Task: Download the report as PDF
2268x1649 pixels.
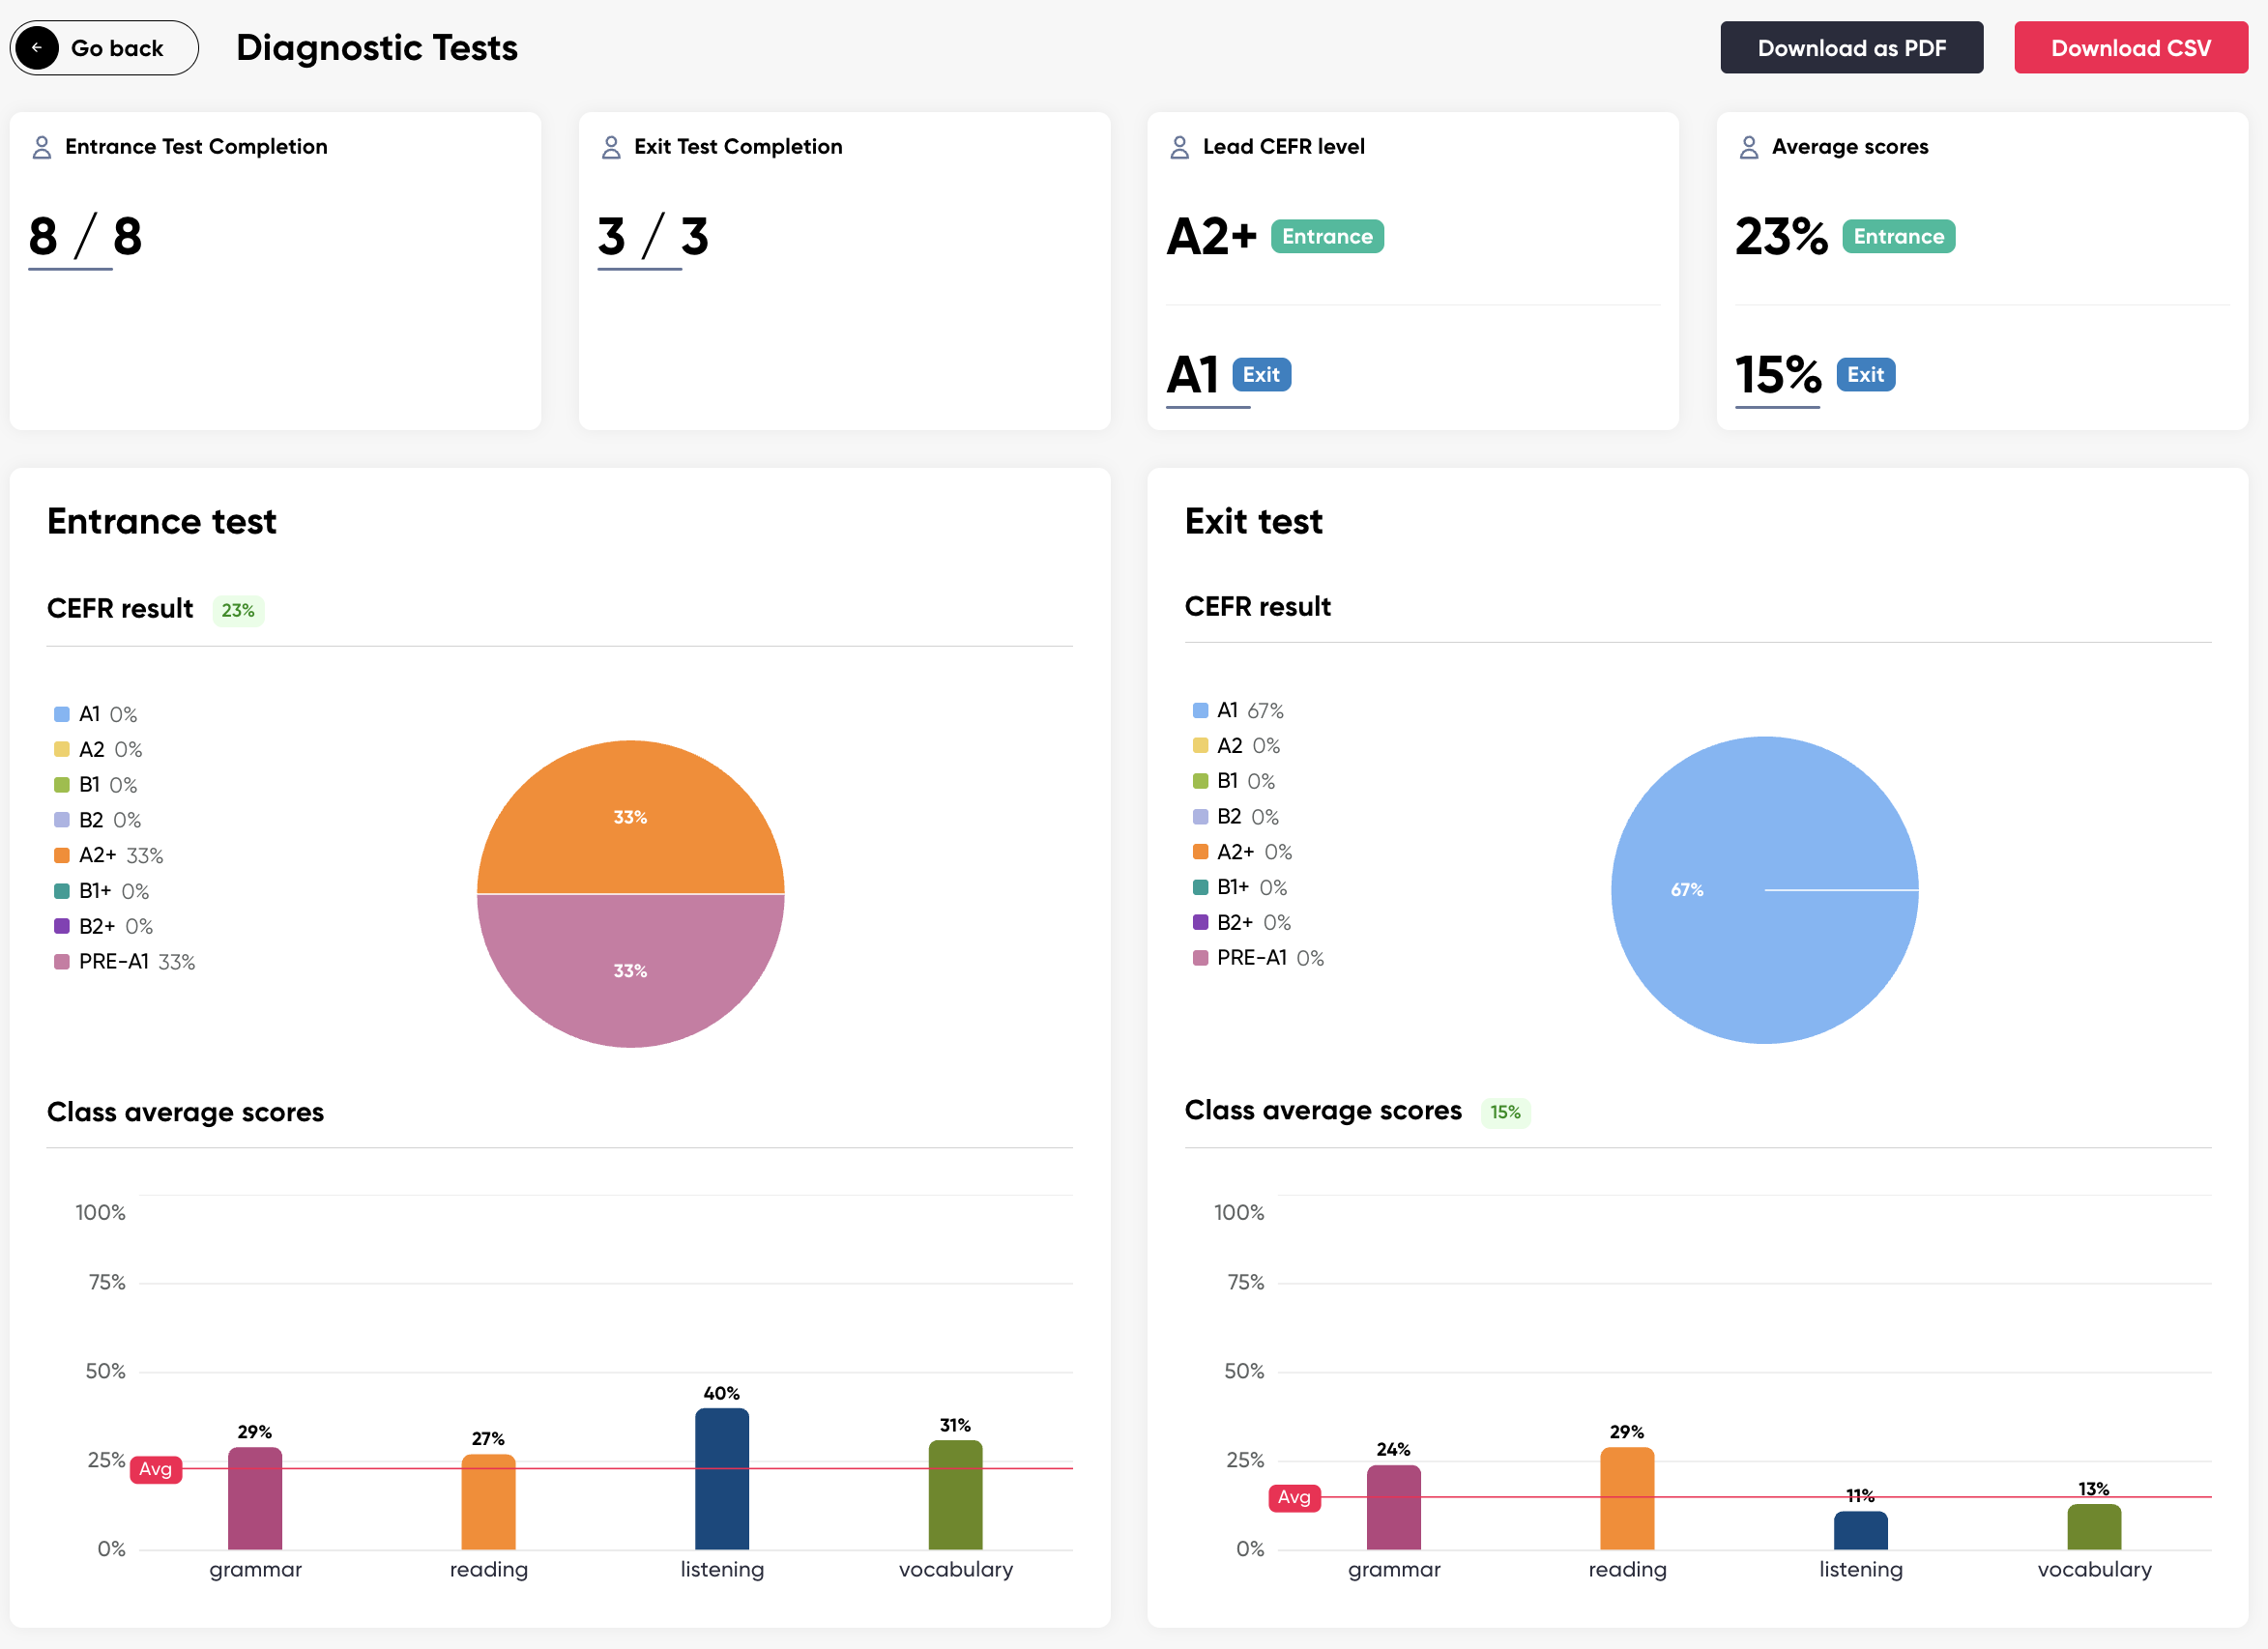Action: tap(1851, 48)
